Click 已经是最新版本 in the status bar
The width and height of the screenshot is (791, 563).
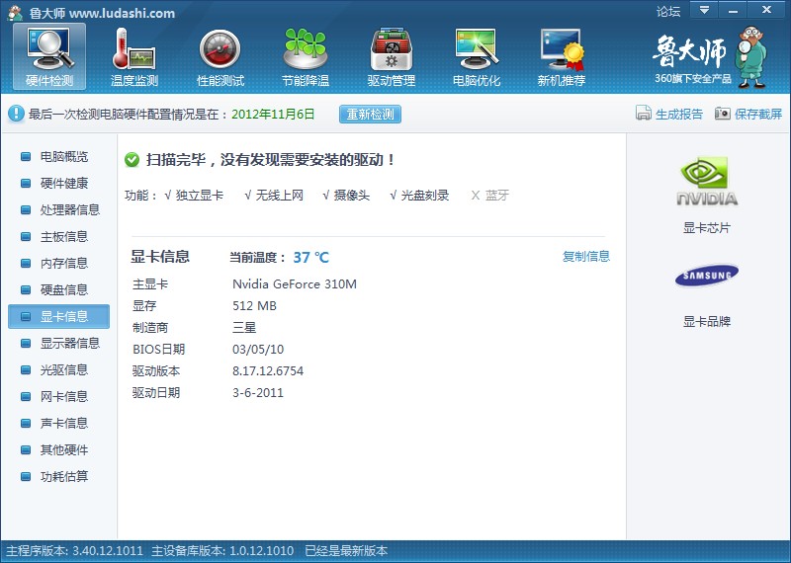(x=346, y=551)
